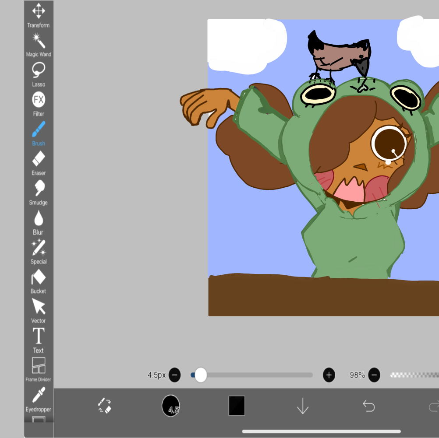439x438 pixels.
Task: Add text with the Text tool
Action: coord(39,340)
